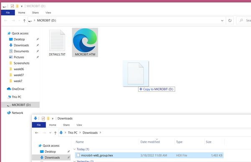The image size is (251, 162).
Task: Go back in the Downloads window
Action: point(37,133)
